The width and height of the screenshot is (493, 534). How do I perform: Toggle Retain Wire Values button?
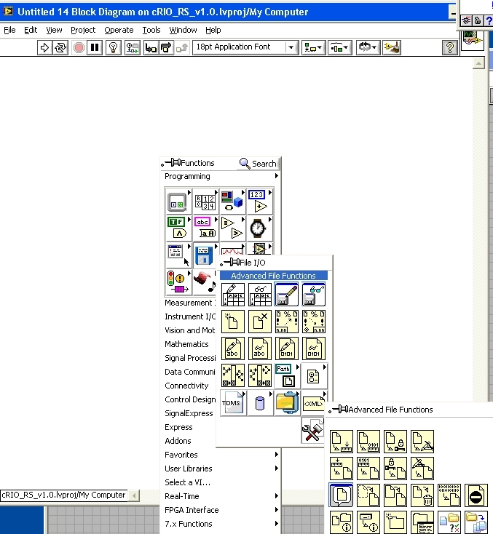tap(133, 48)
